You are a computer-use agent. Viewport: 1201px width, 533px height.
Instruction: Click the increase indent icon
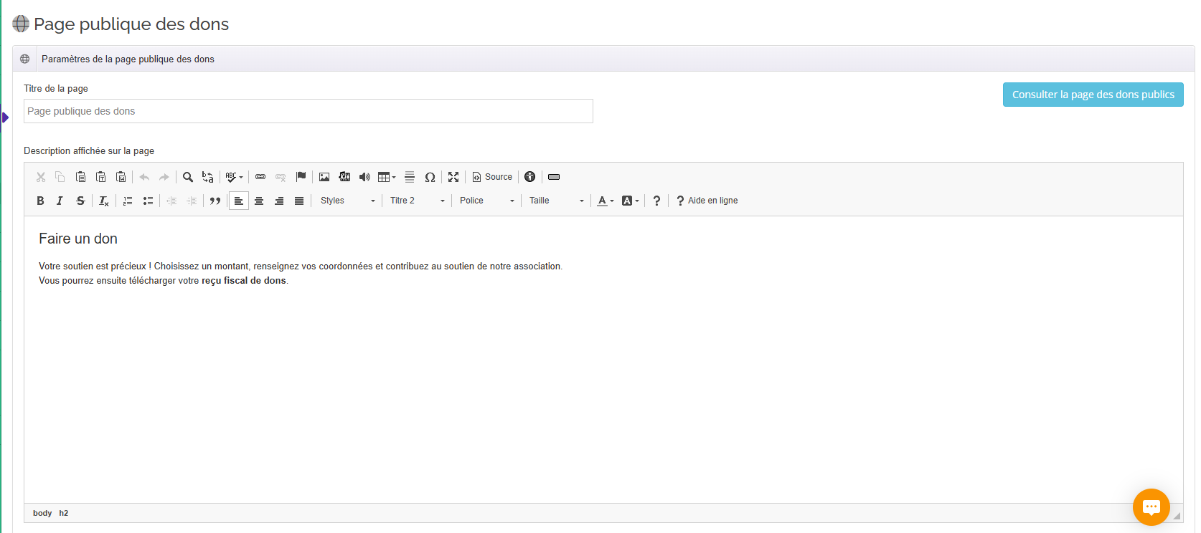(x=192, y=201)
